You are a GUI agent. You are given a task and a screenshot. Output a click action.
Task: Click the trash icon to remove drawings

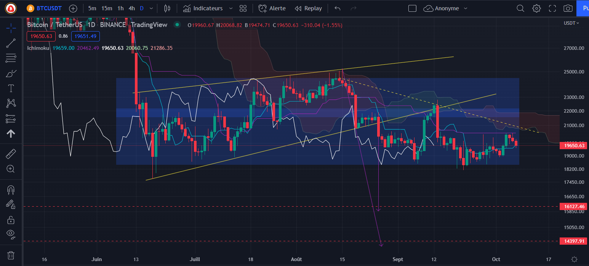coord(11,255)
